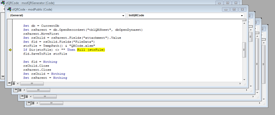Image resolution: width=275 pixels, height=115 pixels.
Task: Click down scroll arrow in window directly behind modPublic
Action: click(x=251, y=86)
